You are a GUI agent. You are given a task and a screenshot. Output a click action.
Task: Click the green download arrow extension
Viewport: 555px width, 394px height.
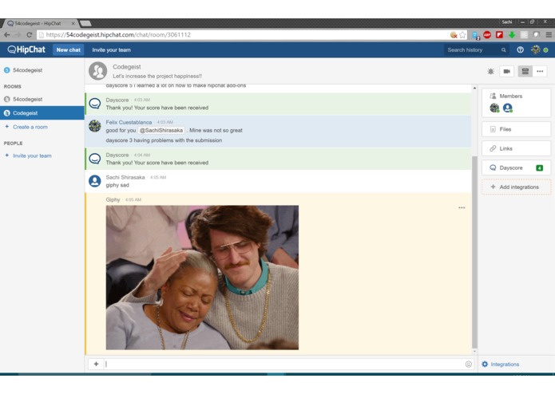pyautogui.click(x=512, y=34)
